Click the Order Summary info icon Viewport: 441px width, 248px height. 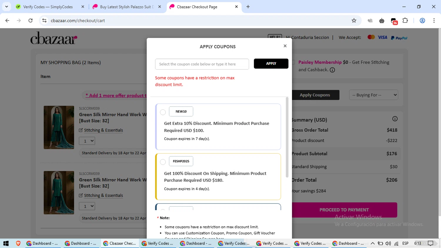[395, 119]
